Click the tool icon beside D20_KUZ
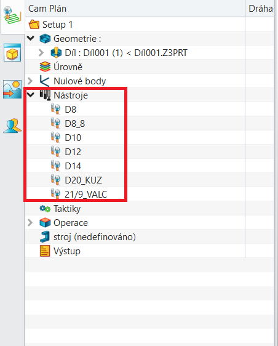The height and width of the screenshot is (346, 278). 55,180
